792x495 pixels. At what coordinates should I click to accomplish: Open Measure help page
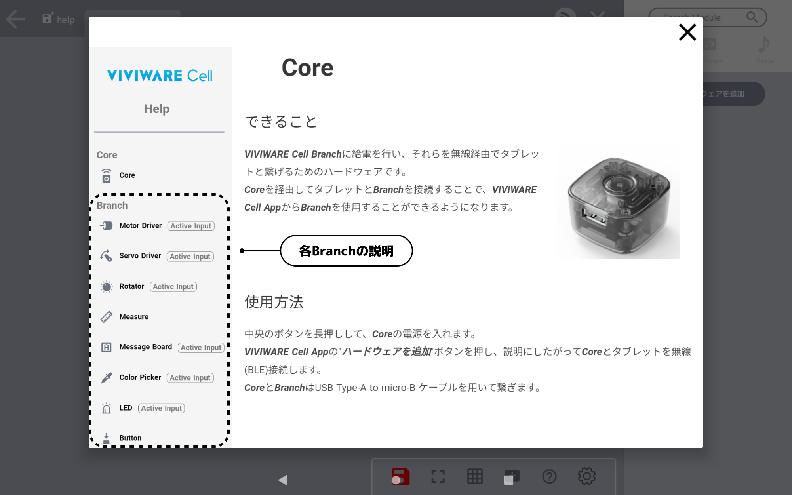134,316
